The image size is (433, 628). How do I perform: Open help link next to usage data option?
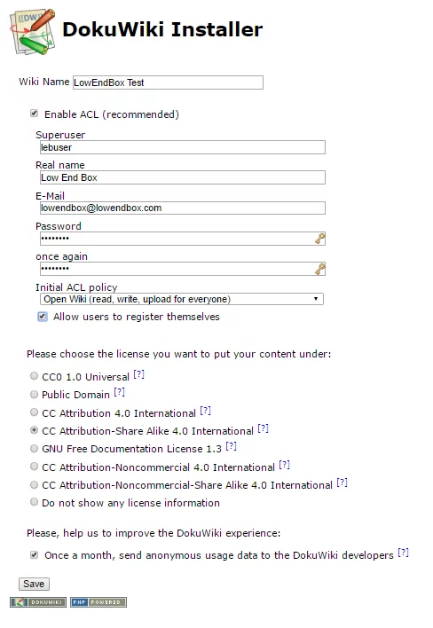coord(403,553)
